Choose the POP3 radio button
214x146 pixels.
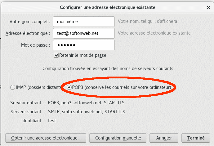pyautogui.click(x=69, y=87)
